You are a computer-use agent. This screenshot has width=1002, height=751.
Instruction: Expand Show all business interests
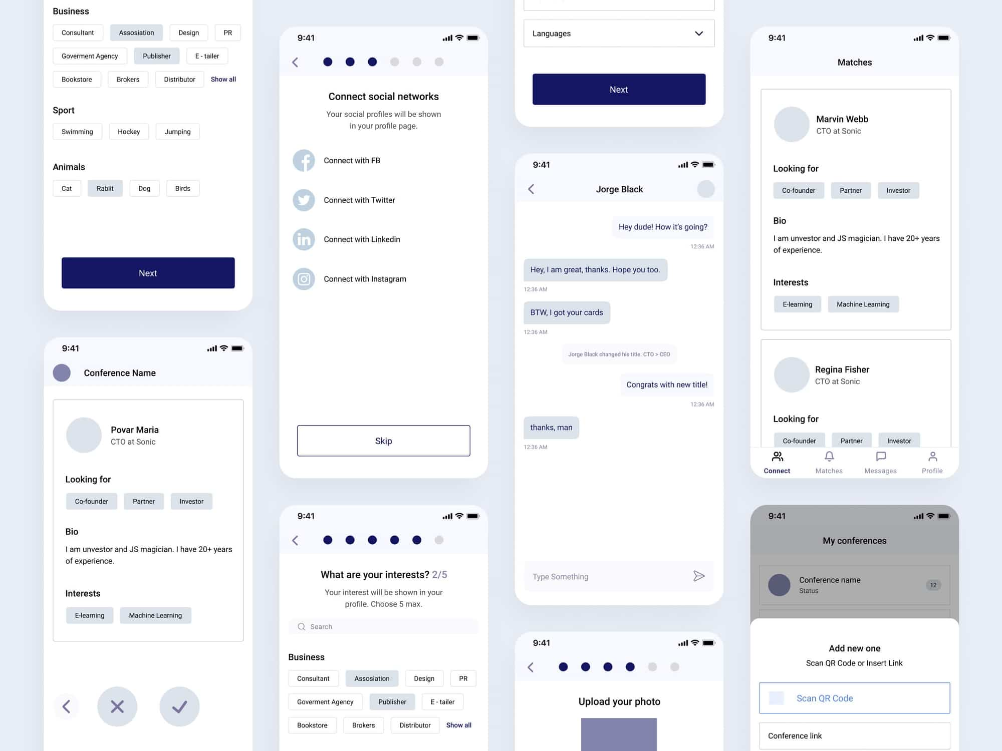tap(222, 79)
